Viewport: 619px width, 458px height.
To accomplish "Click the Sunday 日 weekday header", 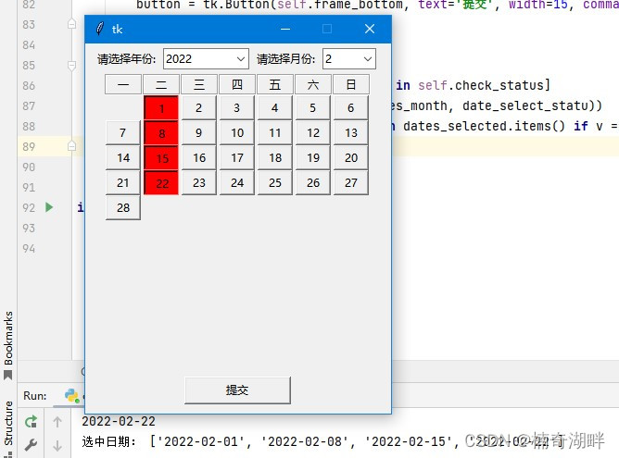I will pos(351,84).
